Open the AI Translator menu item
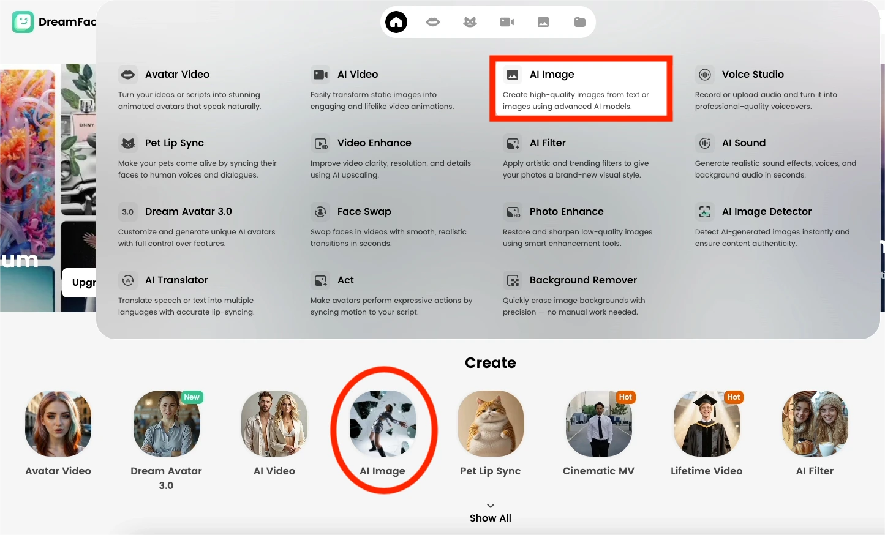885x535 pixels. click(176, 280)
